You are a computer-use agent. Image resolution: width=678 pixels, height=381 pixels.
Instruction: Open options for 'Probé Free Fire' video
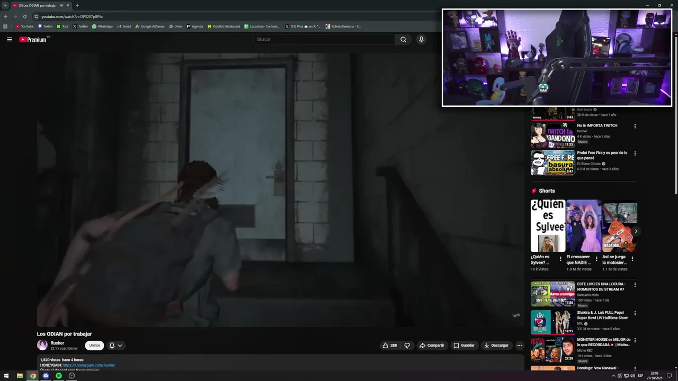635,153
